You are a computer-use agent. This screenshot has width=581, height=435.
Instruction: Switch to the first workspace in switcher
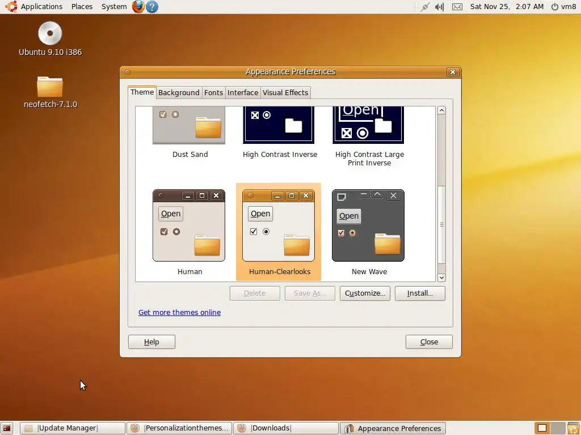pyautogui.click(x=542, y=428)
